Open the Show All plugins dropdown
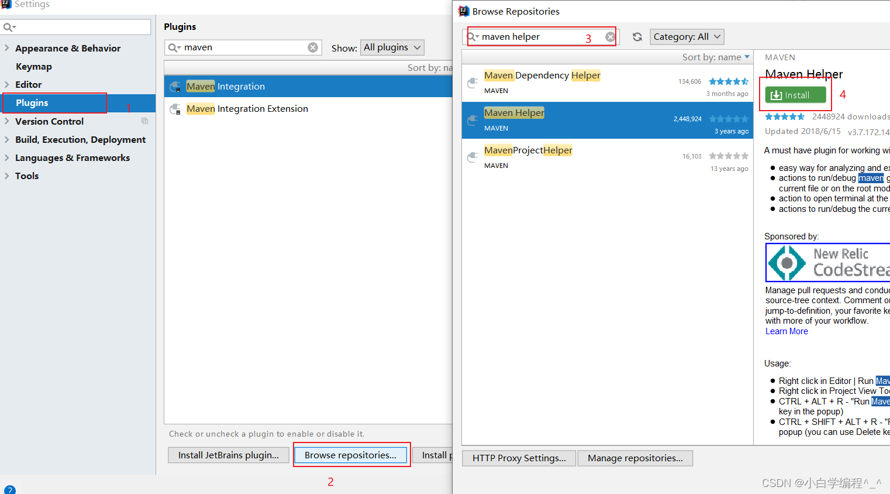 (392, 47)
